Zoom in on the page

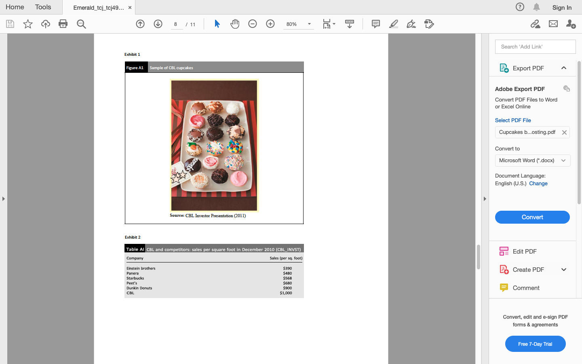click(270, 24)
